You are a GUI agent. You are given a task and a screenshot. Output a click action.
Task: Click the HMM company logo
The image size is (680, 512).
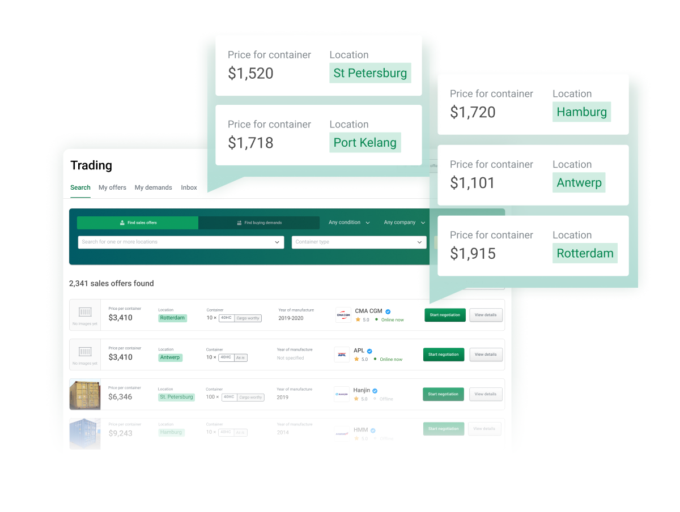point(342,433)
